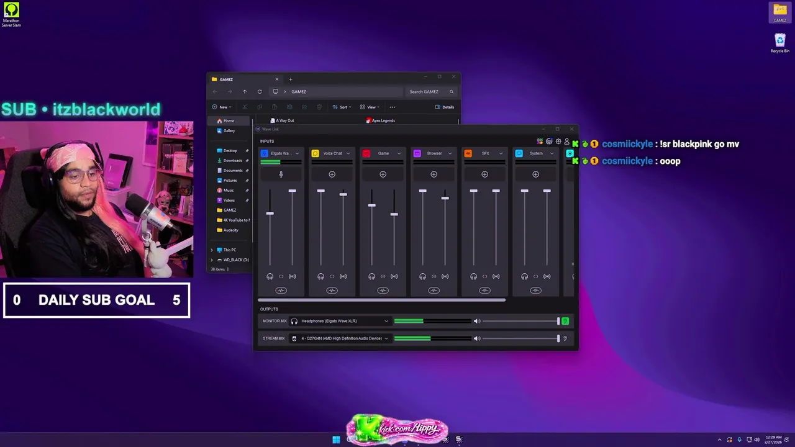Open Monitor Mix Headphones device dropdown
The height and width of the screenshot is (447, 795).
coord(340,321)
